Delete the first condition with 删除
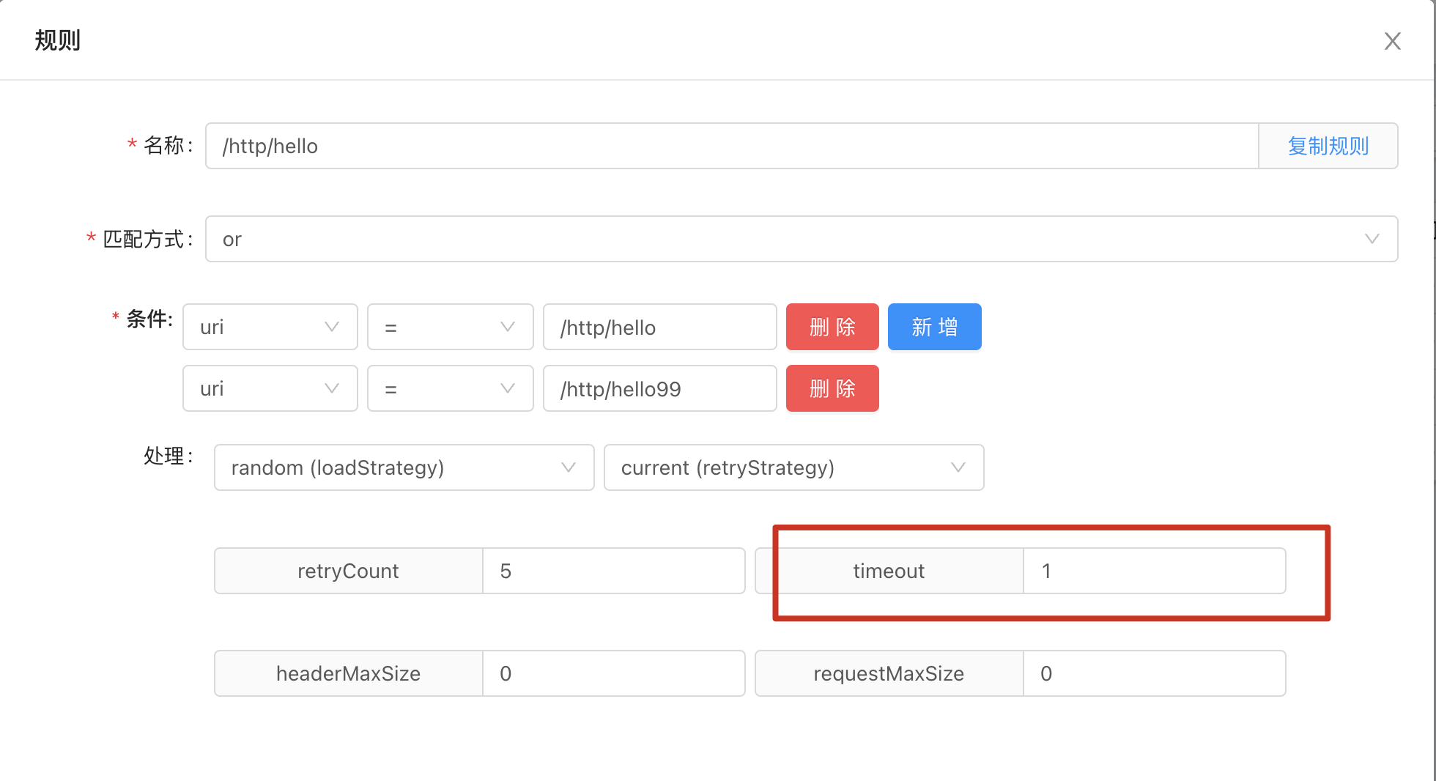The width and height of the screenshot is (1436, 781). pos(832,327)
